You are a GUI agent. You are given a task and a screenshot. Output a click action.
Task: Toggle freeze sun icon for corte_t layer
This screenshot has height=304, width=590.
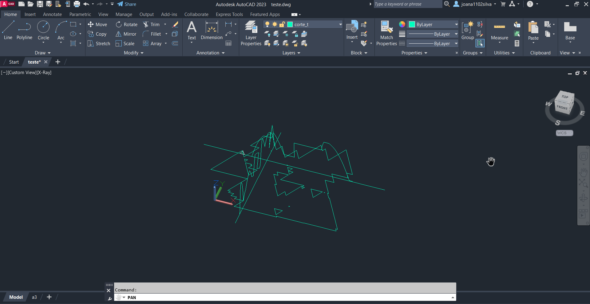[275, 24]
